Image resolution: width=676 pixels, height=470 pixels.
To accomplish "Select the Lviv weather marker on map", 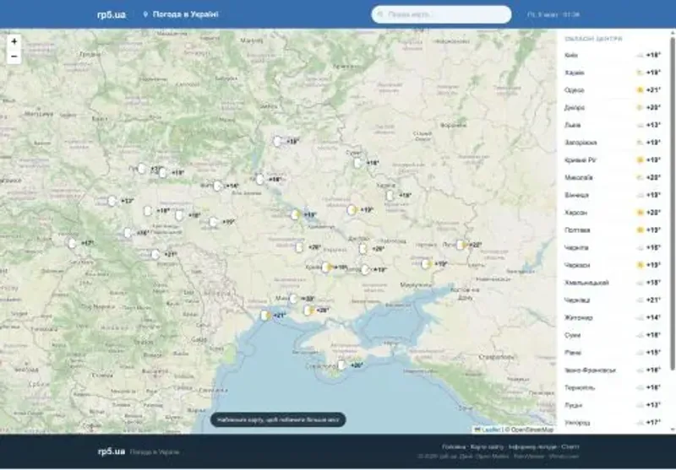I will click(120, 201).
